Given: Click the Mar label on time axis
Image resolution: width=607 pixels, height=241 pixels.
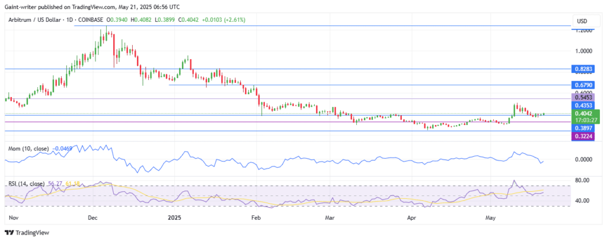Looking at the screenshot, I should 330,218.
